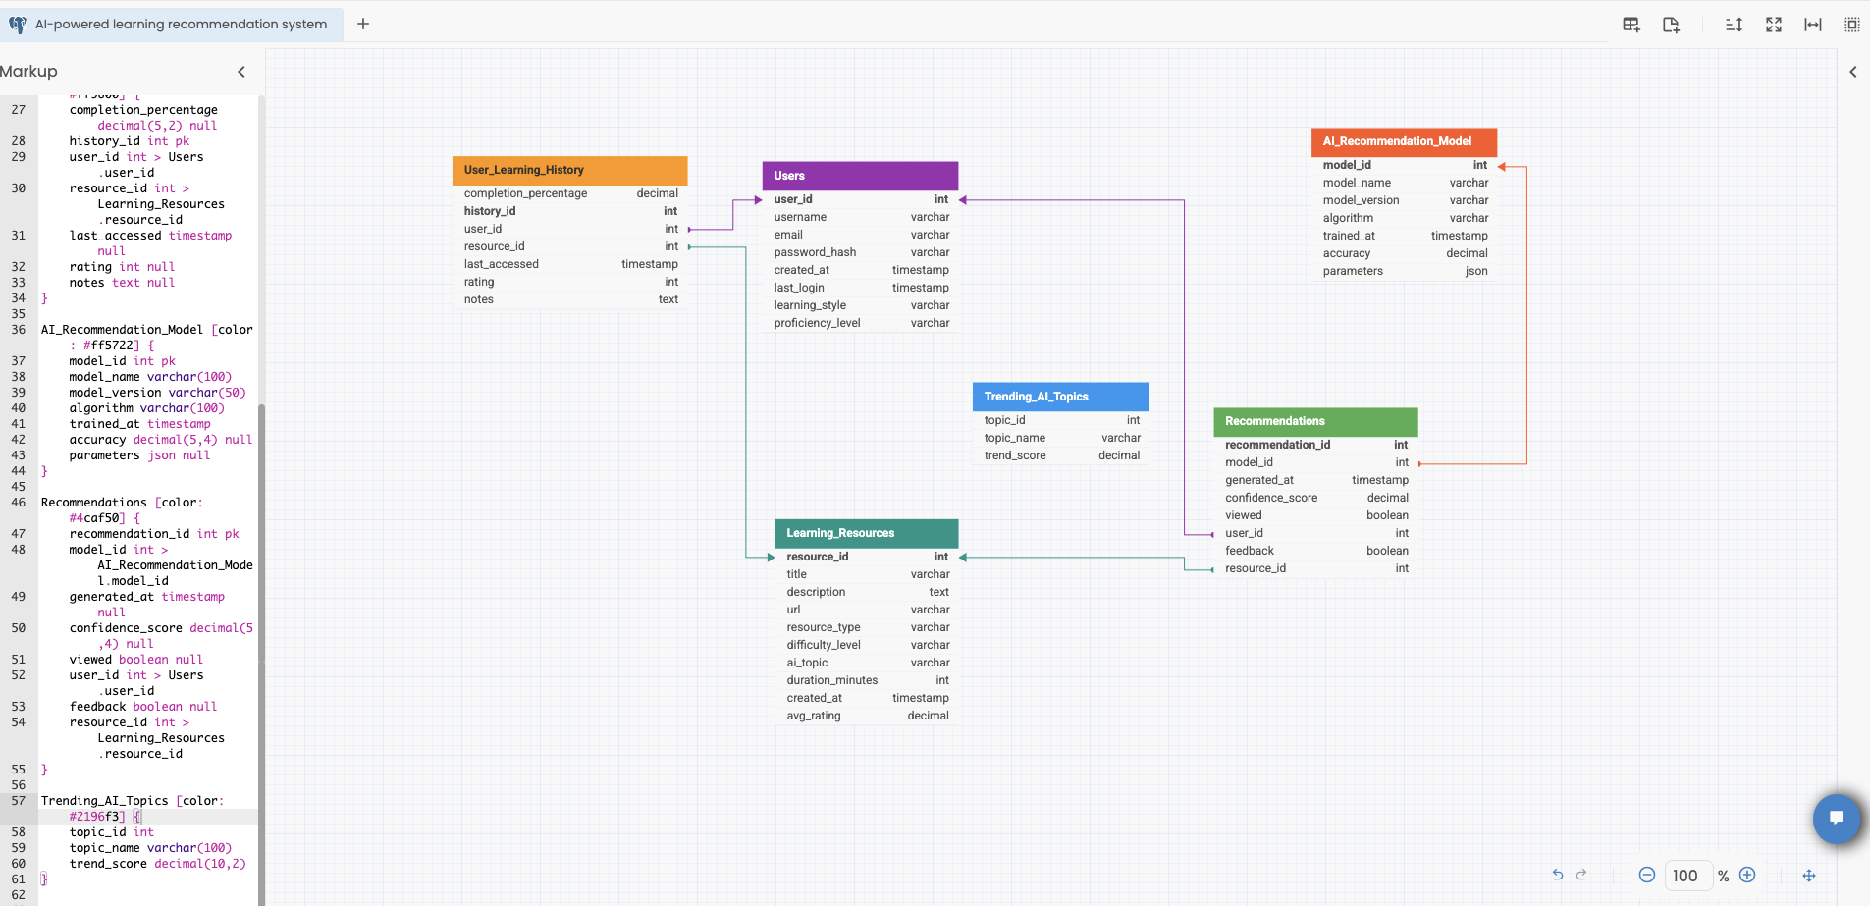1870x906 pixels.
Task: Activate the area selection tool
Action: (x=1852, y=24)
